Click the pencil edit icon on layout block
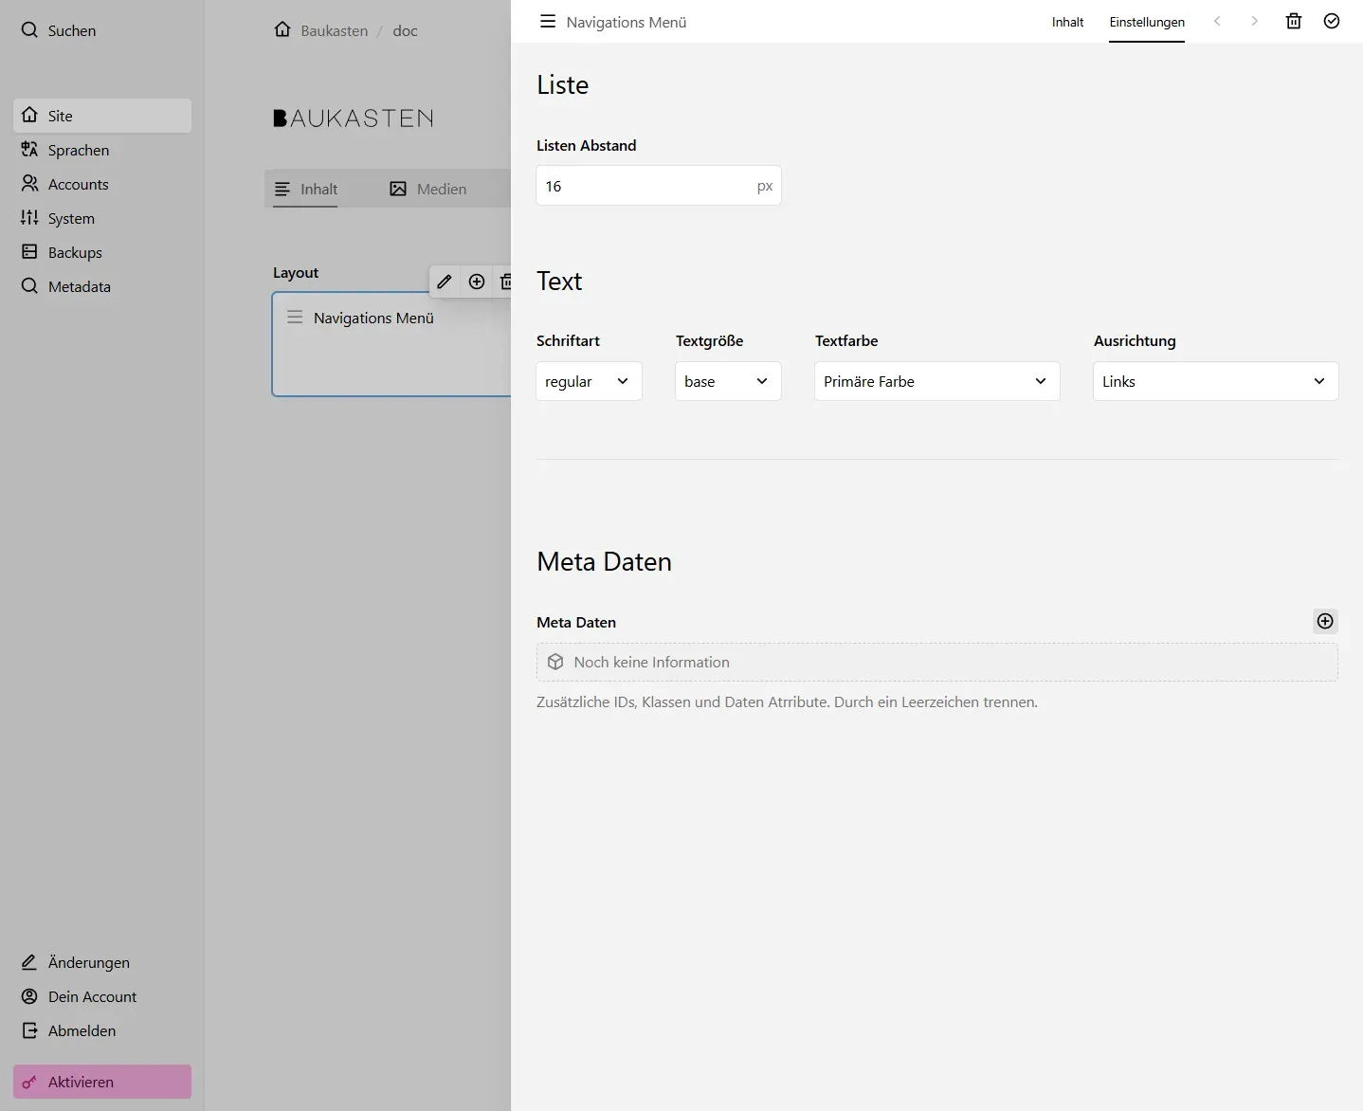 click(x=445, y=282)
